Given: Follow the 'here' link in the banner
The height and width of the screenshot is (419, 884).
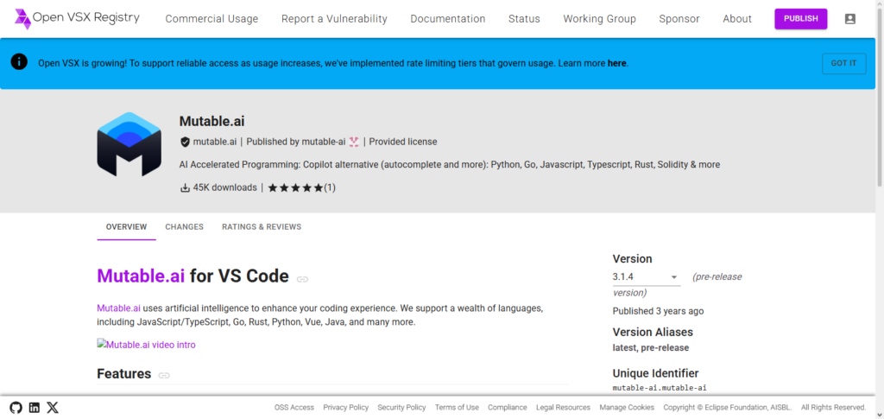Looking at the screenshot, I should tap(616, 63).
